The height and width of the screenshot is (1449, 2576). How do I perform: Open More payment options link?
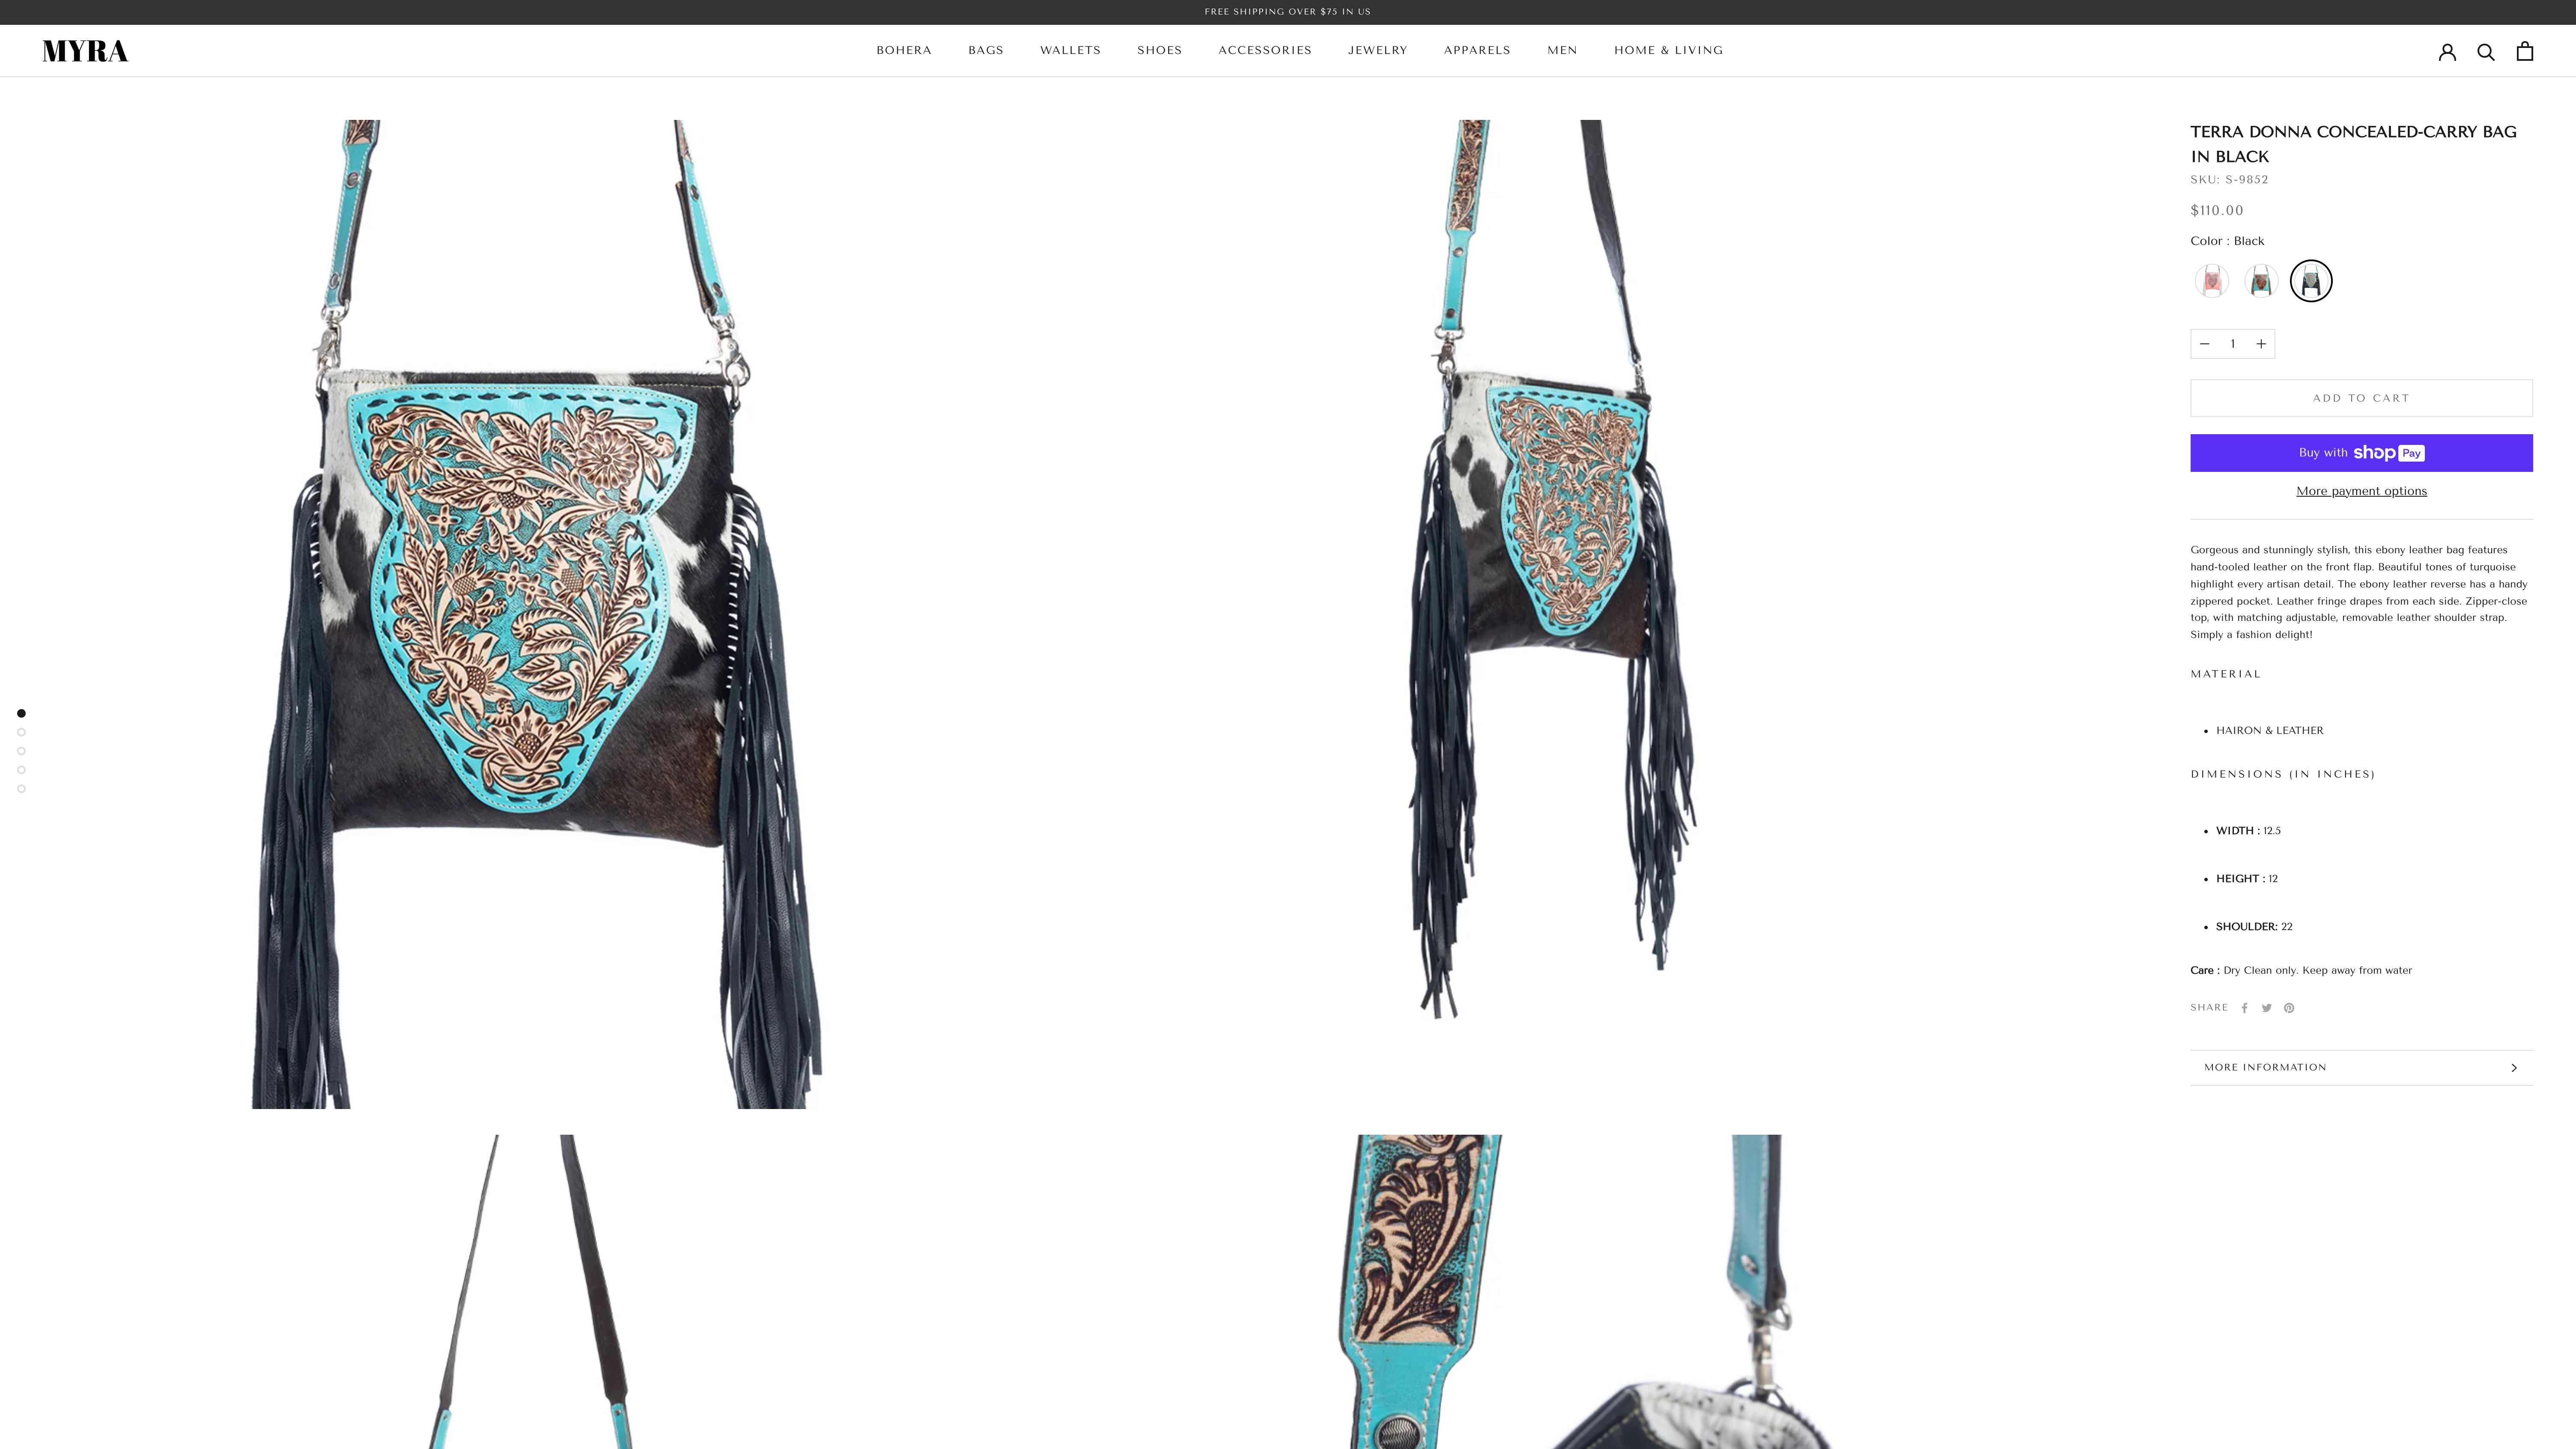click(x=2361, y=491)
